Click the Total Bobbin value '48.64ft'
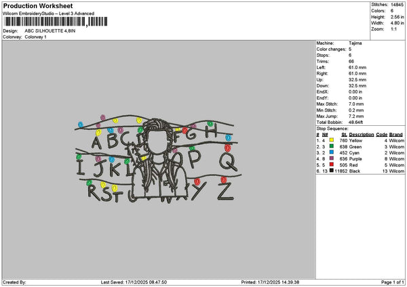 coord(355,123)
